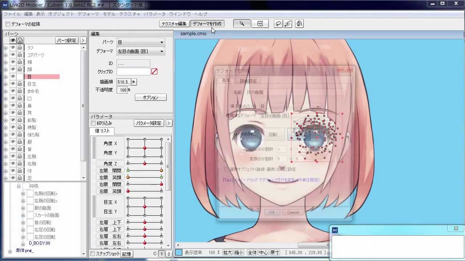Toggle lock on the ラフ part
The height and width of the screenshot is (261, 465).
(20, 48)
